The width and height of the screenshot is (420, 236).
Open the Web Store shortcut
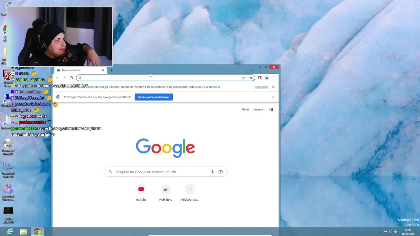[x=165, y=192]
